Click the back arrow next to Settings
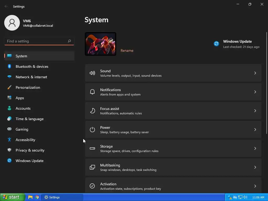 (x=6, y=6)
